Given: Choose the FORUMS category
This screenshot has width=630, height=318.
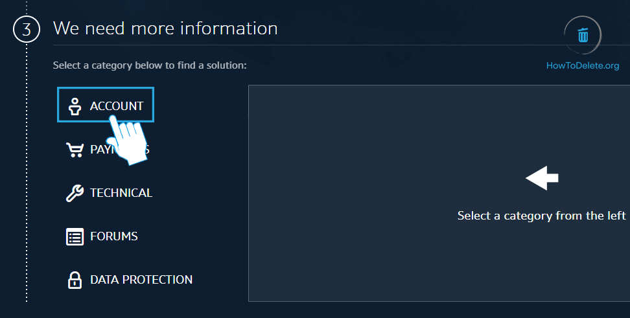Looking at the screenshot, I should (114, 236).
